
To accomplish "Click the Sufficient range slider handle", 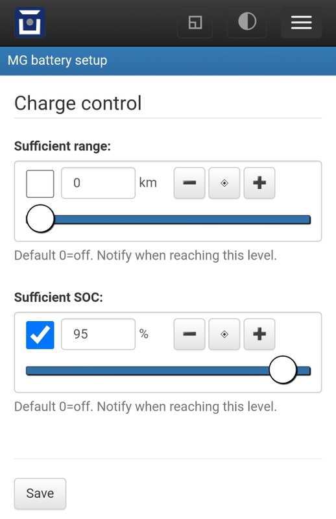I will coord(40,219).
